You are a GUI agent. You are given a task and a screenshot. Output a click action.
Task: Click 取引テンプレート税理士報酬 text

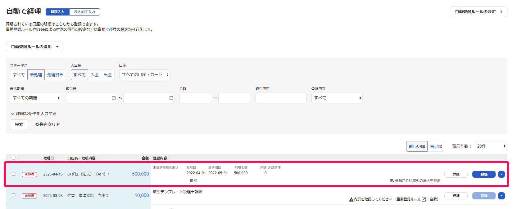(x=177, y=192)
